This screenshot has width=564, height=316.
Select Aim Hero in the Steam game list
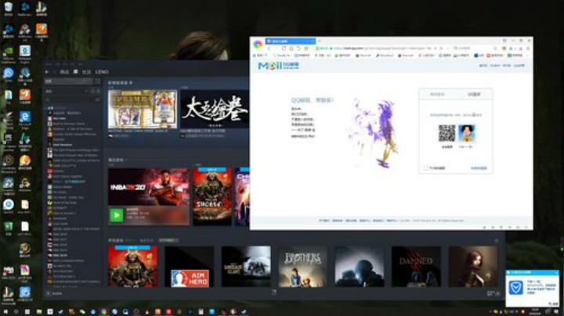coord(60,118)
